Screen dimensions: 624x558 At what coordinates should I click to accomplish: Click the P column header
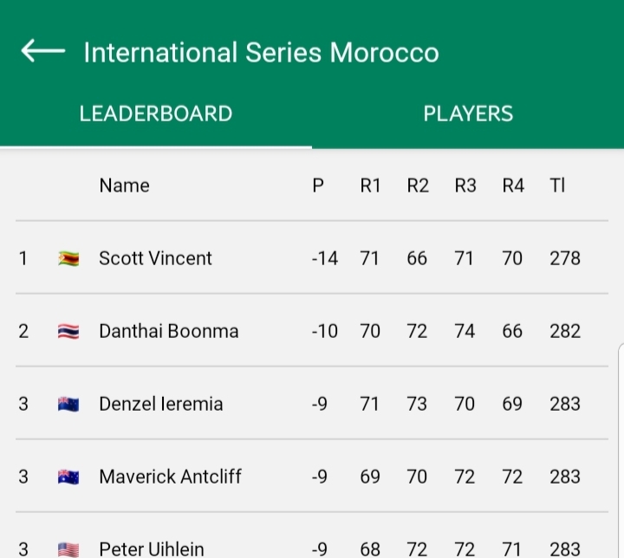[x=318, y=185]
